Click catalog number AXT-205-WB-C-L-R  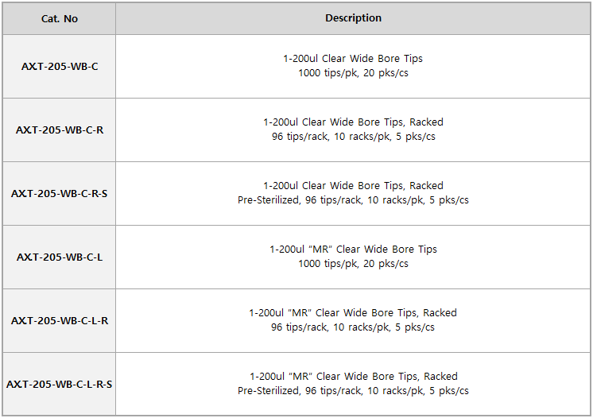pyautogui.click(x=60, y=320)
